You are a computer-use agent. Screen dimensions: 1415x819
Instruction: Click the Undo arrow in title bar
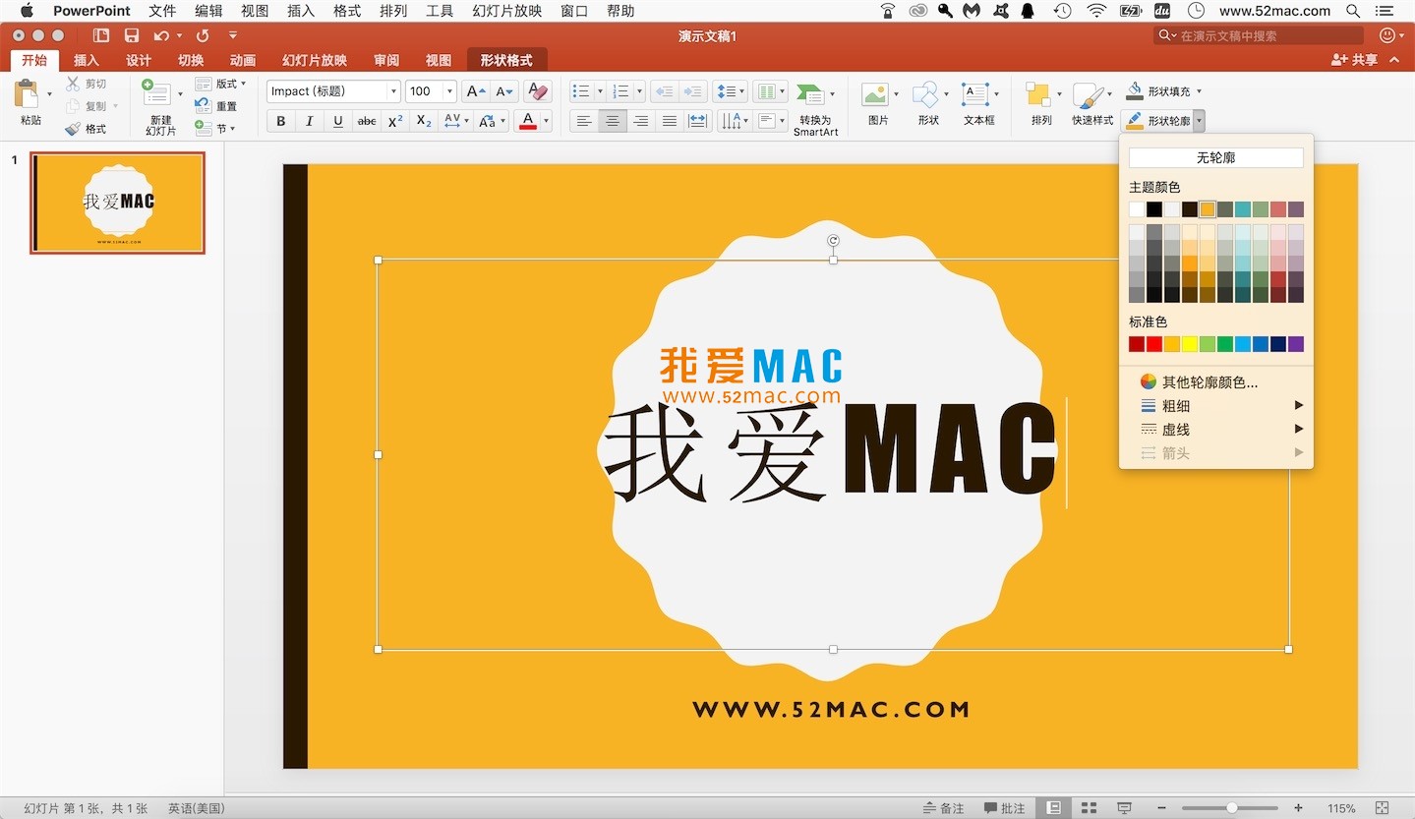(161, 35)
